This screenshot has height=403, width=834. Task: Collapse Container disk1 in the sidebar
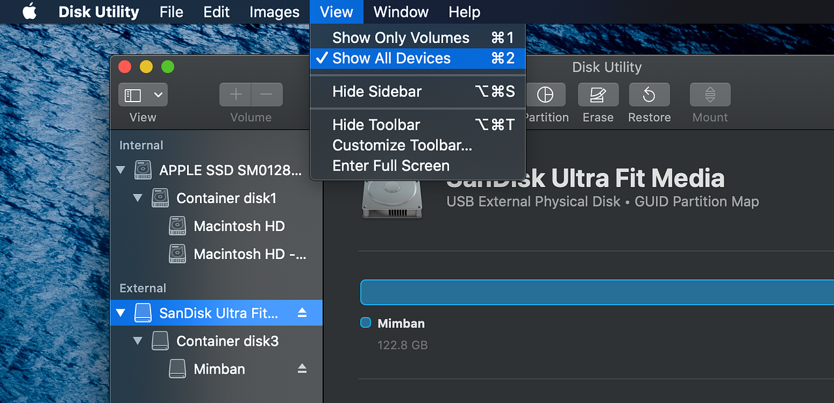pyautogui.click(x=137, y=198)
